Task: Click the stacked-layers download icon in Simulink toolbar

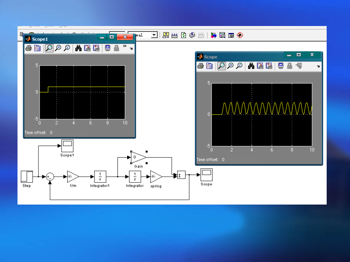Action: tap(192, 35)
